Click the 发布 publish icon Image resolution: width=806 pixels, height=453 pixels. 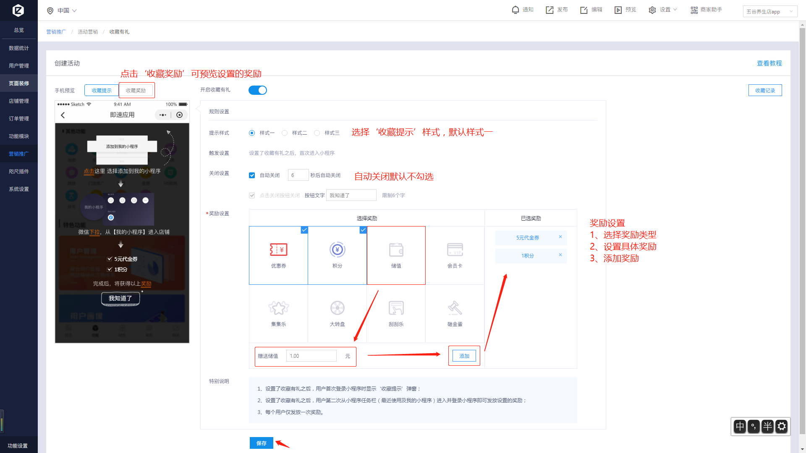coord(550,10)
